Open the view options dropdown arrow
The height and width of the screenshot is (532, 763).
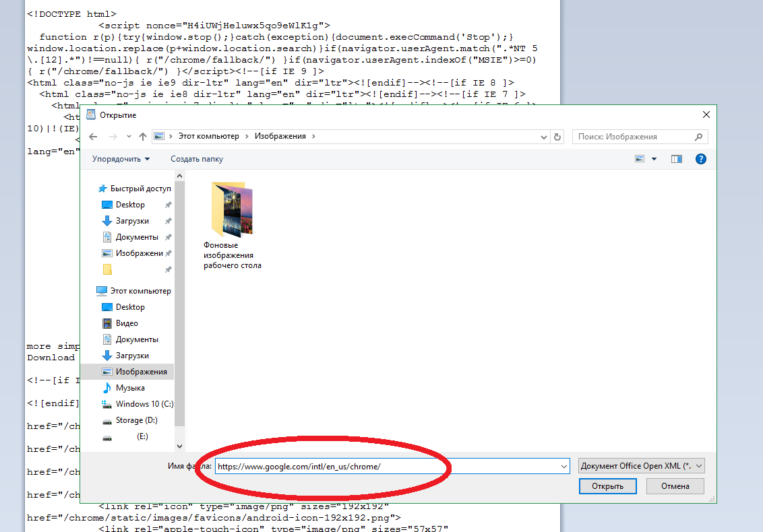[x=654, y=159]
